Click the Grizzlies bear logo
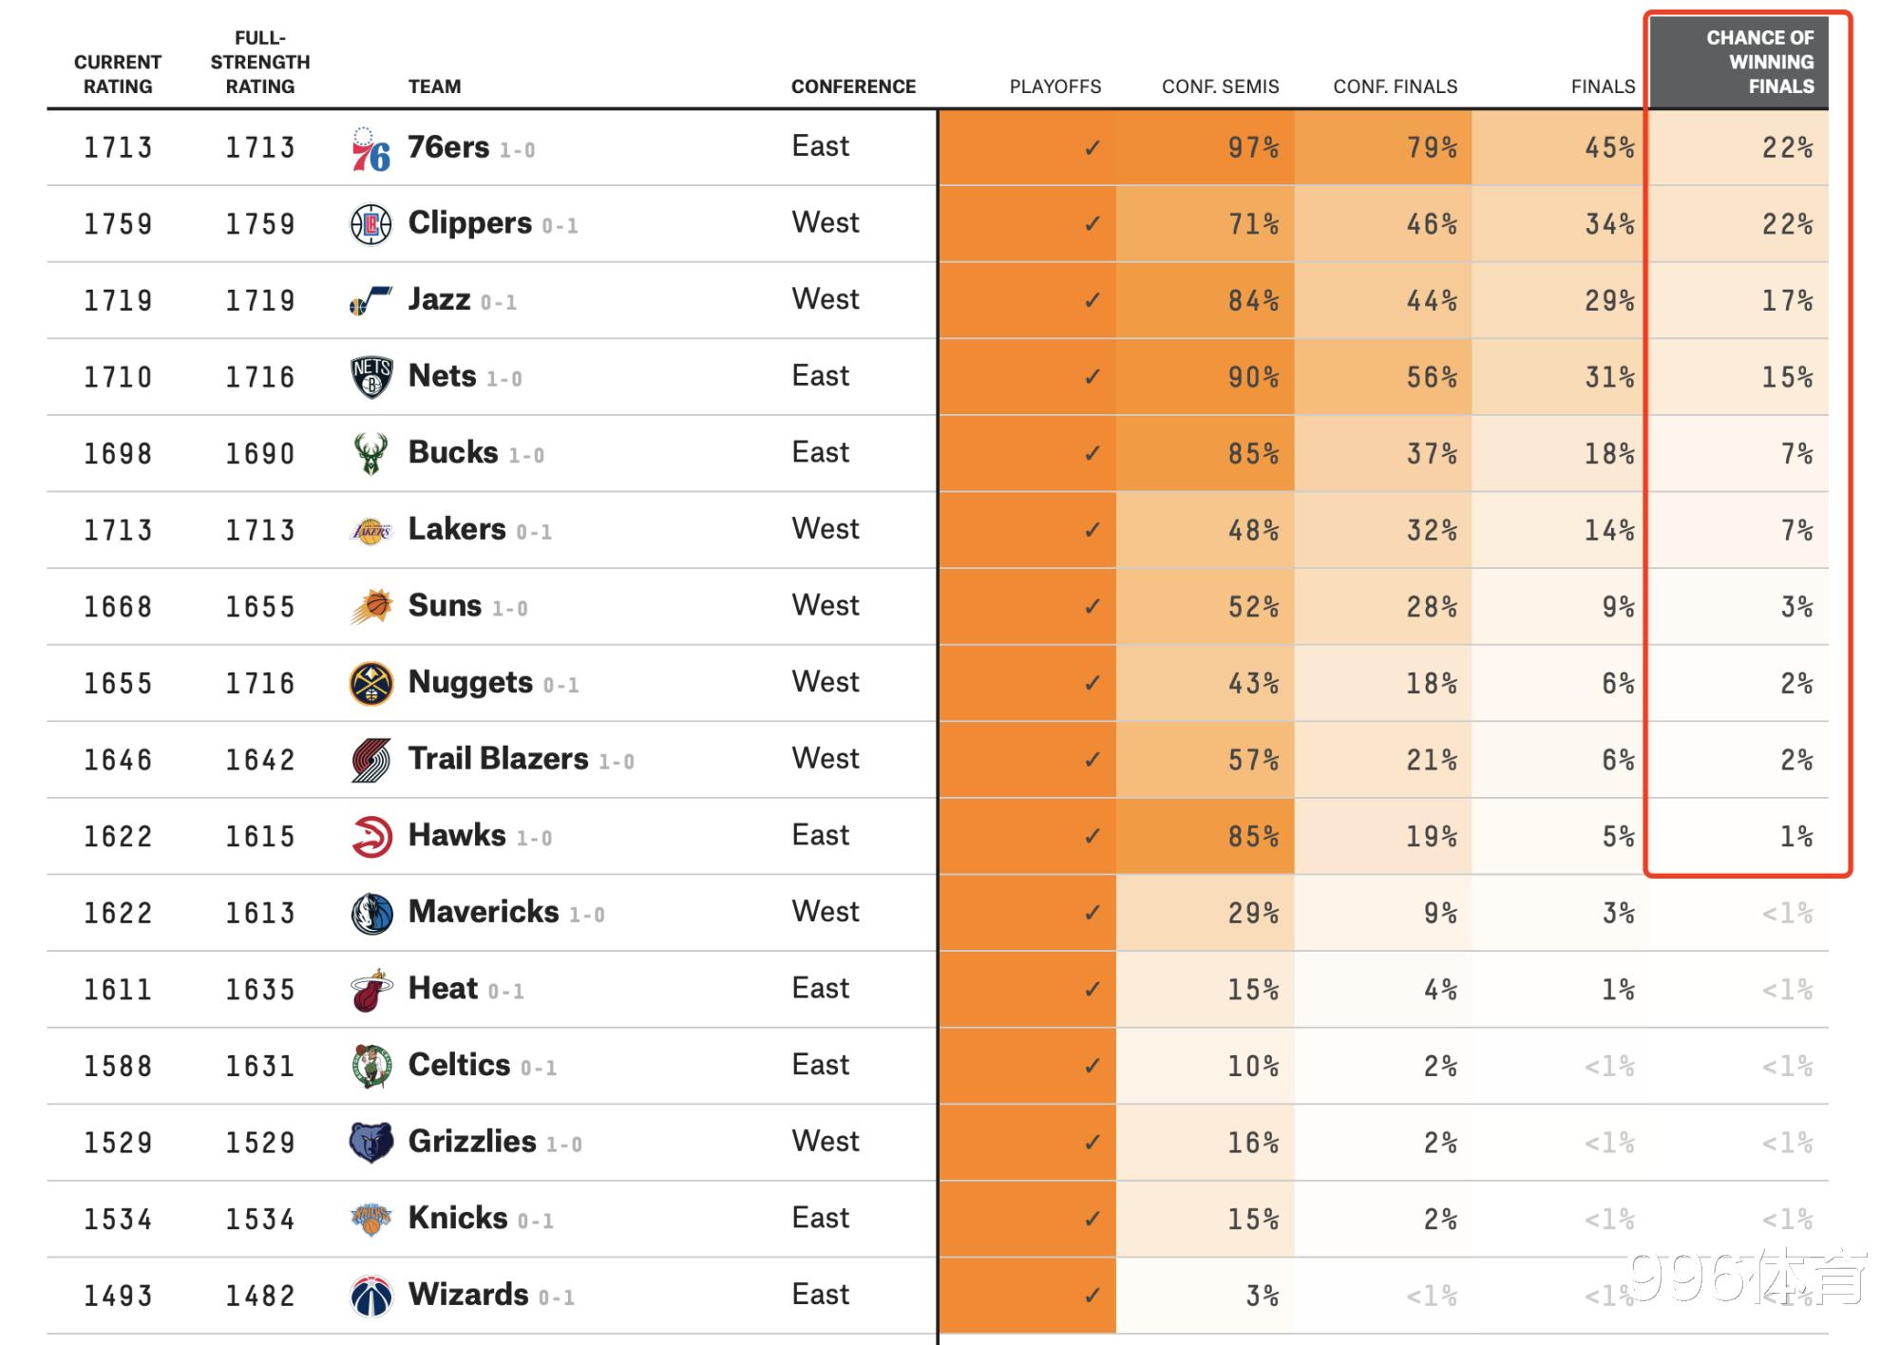Viewport: 1900px width, 1345px height. coord(370,1143)
